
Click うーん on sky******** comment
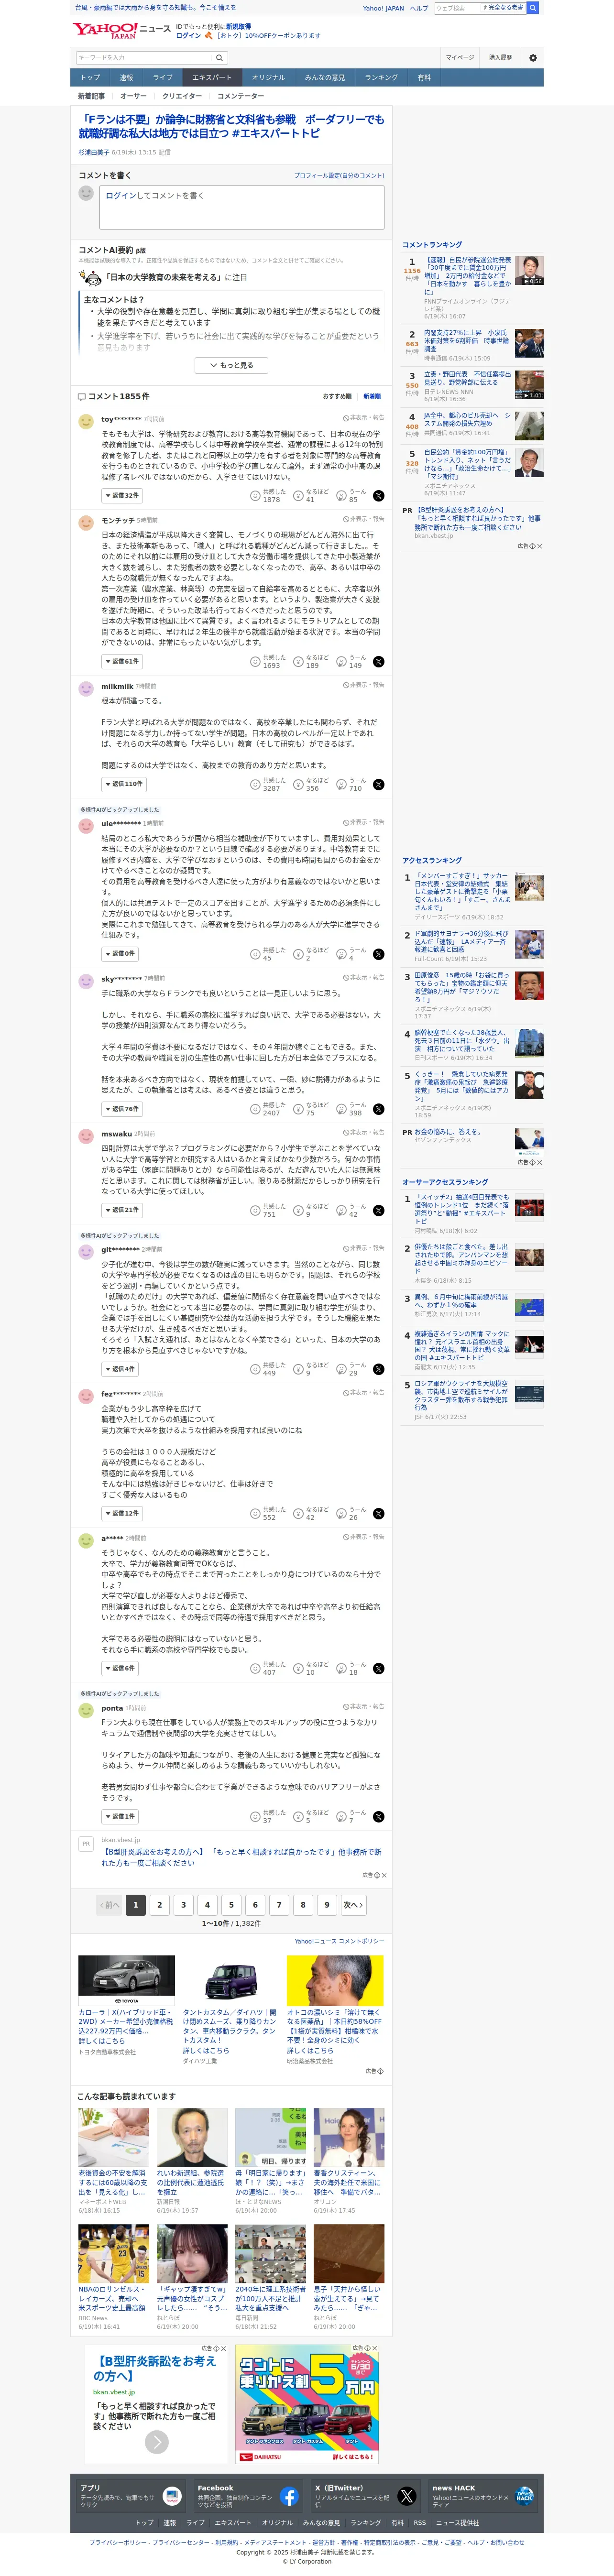tap(350, 1109)
